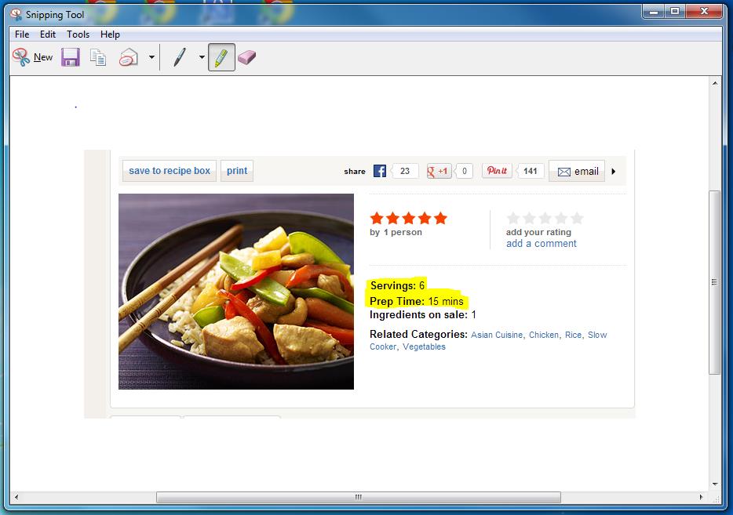Open Vegetables category link
The width and height of the screenshot is (733, 515).
(424, 346)
